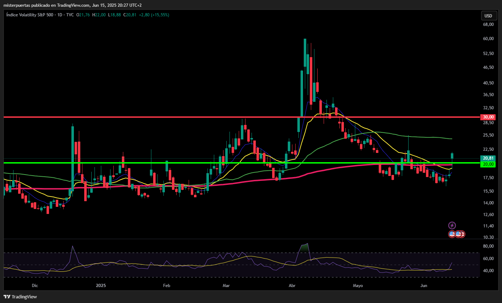Click the Índice Volatility S&P 500 title
Viewport: 502px width, 303px height.
30,15
